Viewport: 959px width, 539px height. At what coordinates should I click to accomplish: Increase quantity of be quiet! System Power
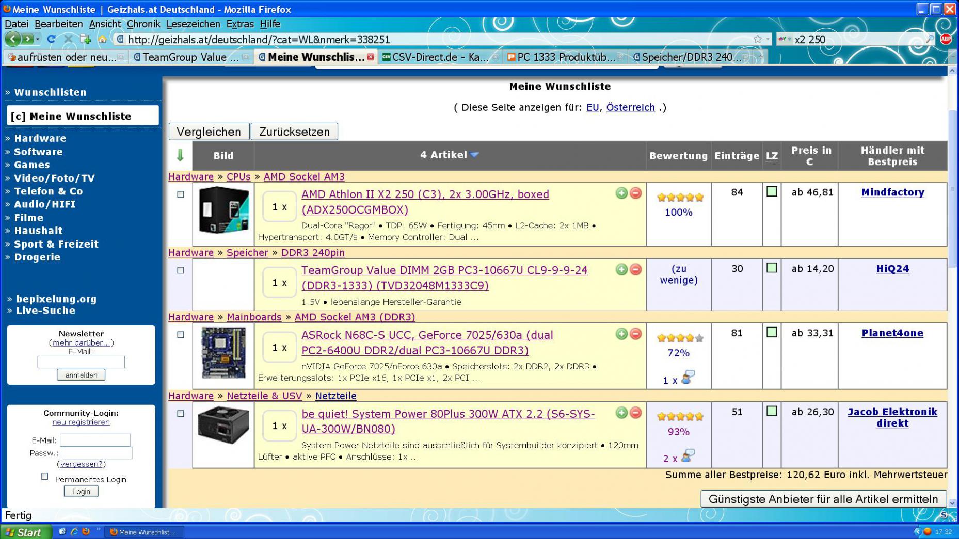click(621, 413)
